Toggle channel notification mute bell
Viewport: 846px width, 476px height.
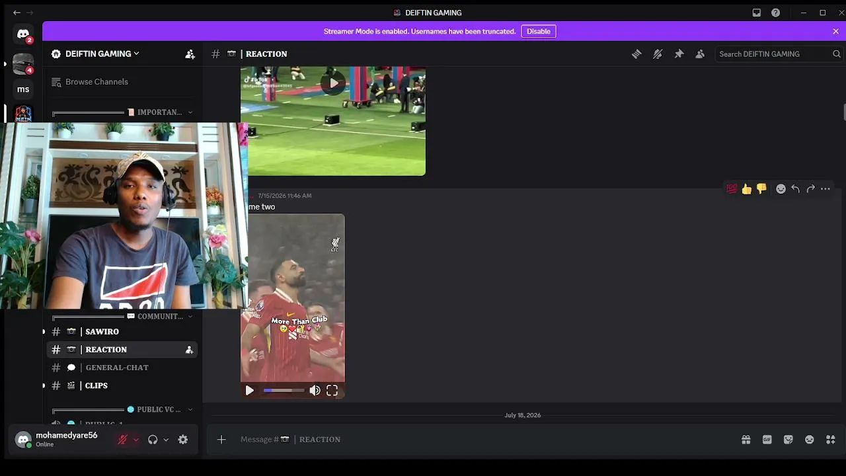(x=658, y=54)
